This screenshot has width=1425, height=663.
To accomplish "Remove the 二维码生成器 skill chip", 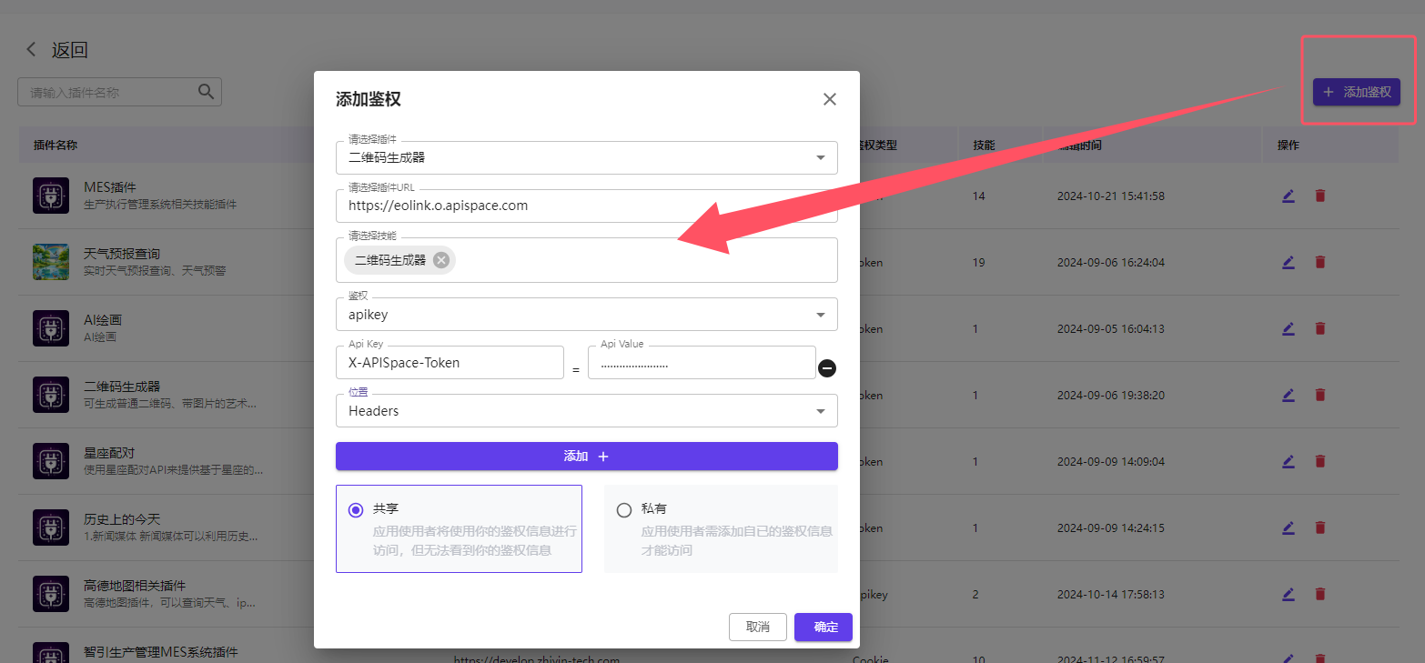I will point(441,260).
